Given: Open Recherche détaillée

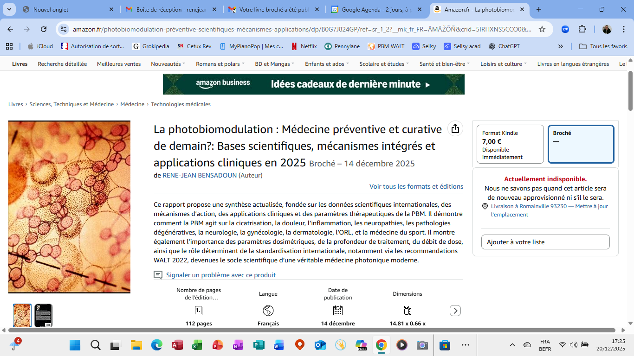Looking at the screenshot, I should coord(62,64).
